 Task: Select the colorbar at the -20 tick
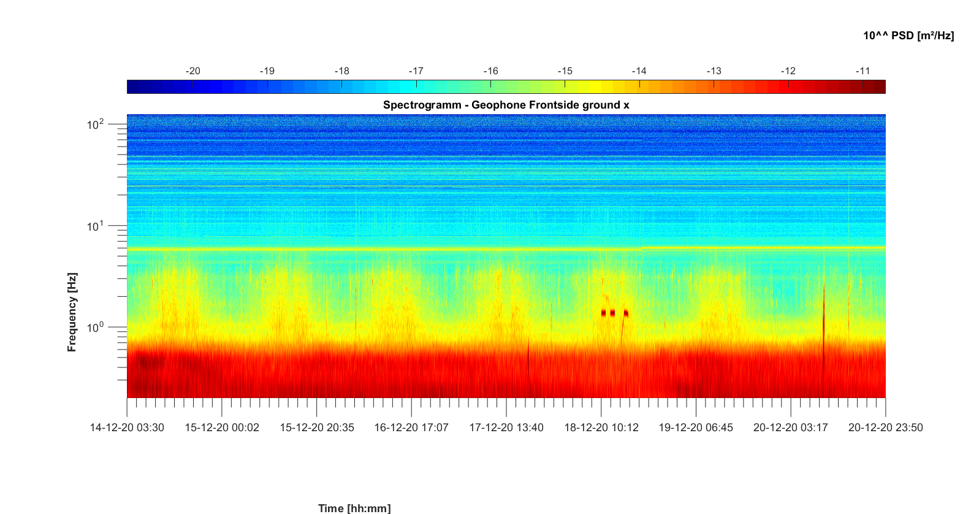[193, 87]
